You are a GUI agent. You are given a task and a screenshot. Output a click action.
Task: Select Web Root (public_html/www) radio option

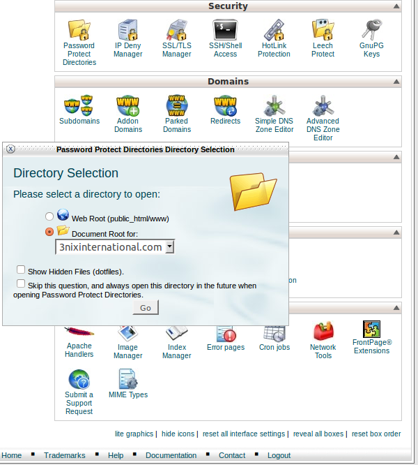pyautogui.click(x=49, y=216)
